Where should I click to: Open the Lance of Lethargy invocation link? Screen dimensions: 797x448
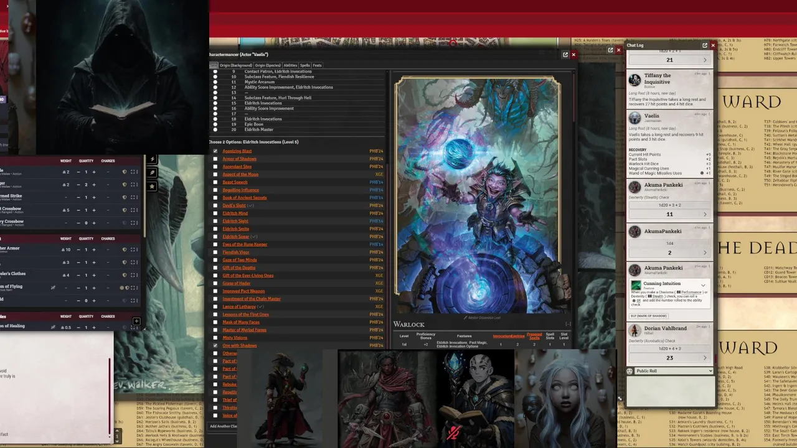coord(239,307)
